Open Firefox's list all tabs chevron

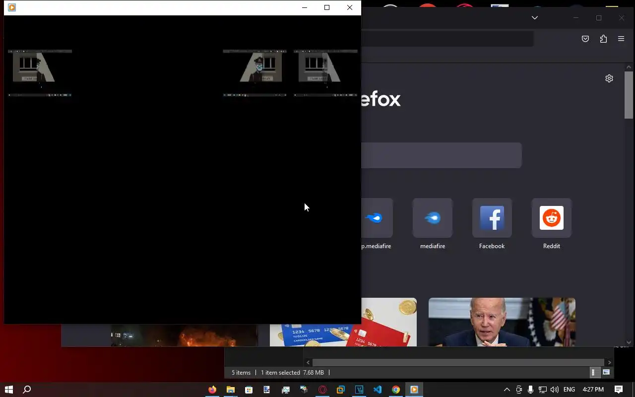pyautogui.click(x=534, y=18)
